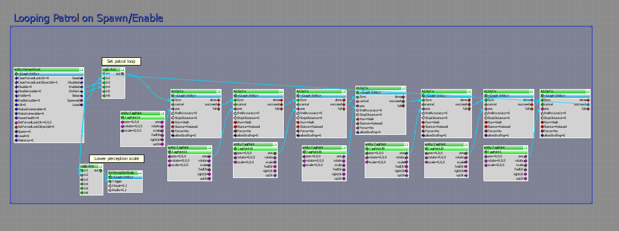Select the 'Set patrol loop' comment label
This screenshot has height=231, width=619.
(121, 62)
